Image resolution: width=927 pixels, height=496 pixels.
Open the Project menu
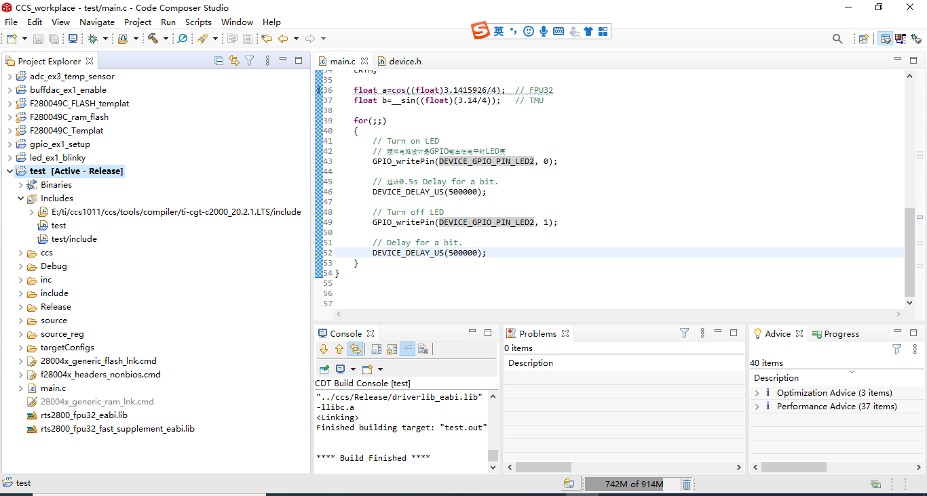(138, 22)
